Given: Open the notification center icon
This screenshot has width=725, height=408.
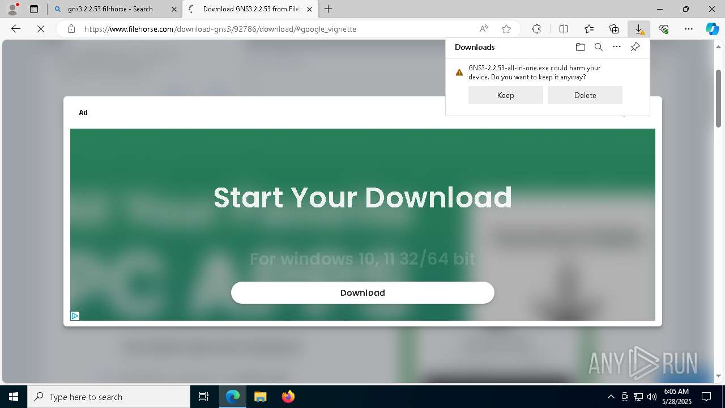Looking at the screenshot, I should (706, 397).
